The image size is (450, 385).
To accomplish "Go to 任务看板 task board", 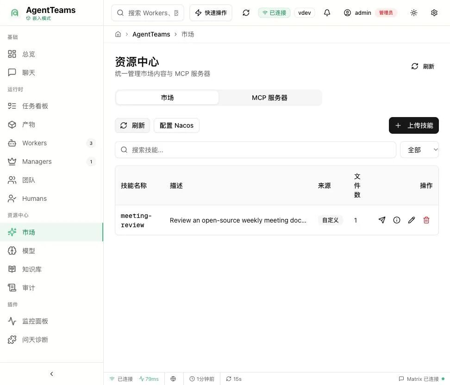I will pyautogui.click(x=52, y=106).
